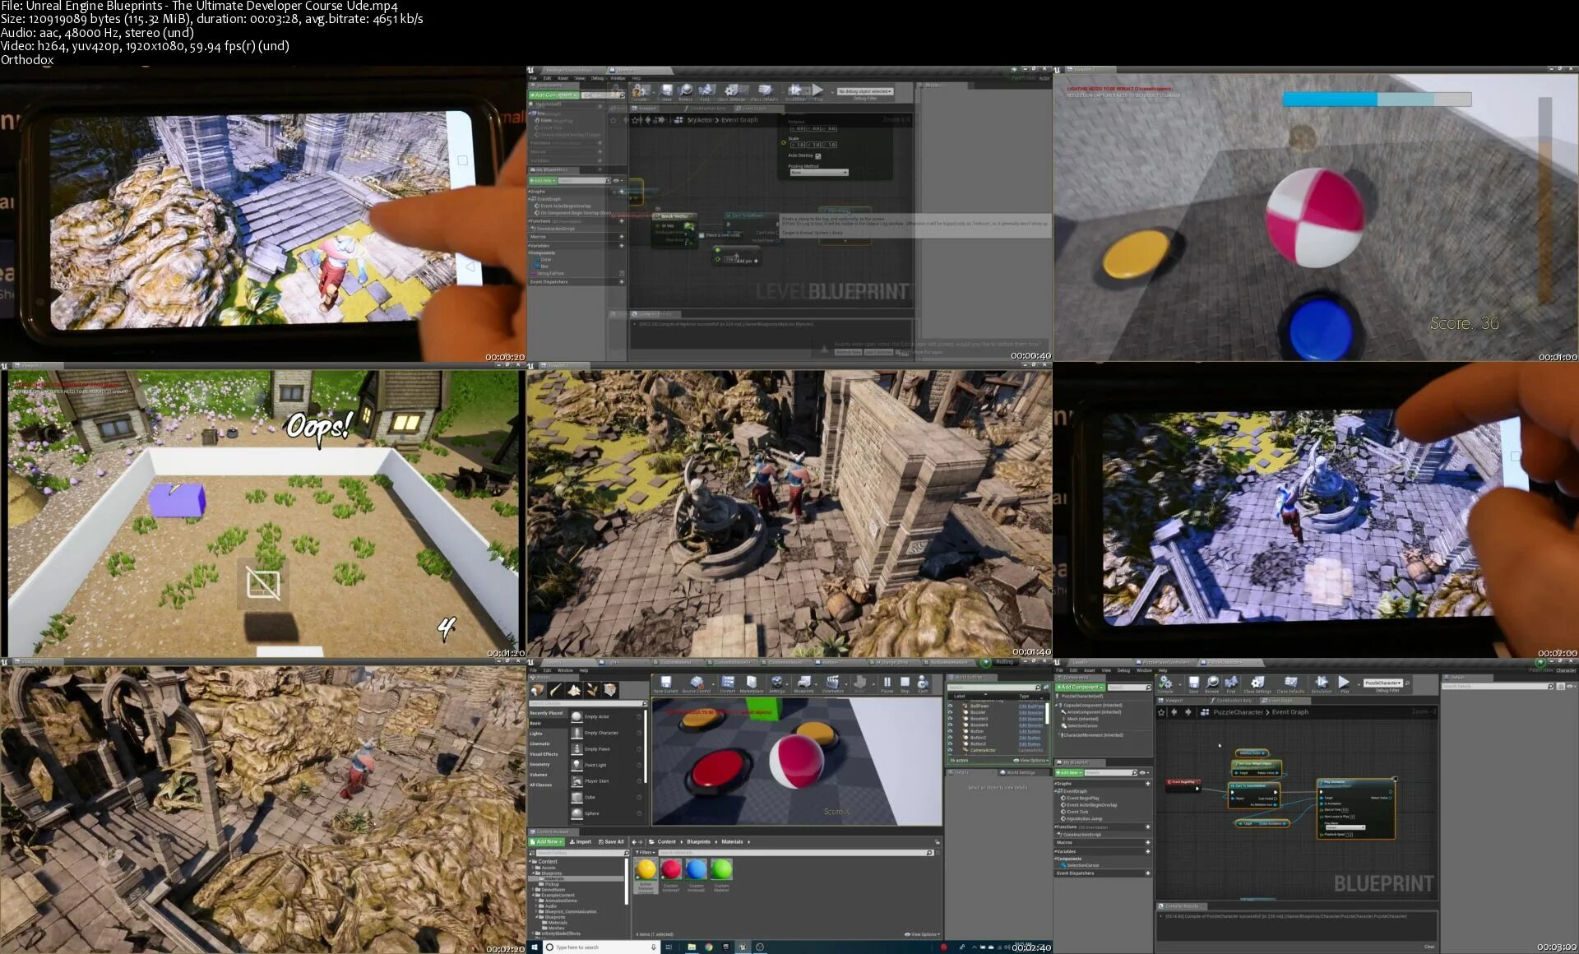Screen dimensions: 1579x954
Task: Select Landscape mode icon in Modes panel
Action: [x=574, y=690]
